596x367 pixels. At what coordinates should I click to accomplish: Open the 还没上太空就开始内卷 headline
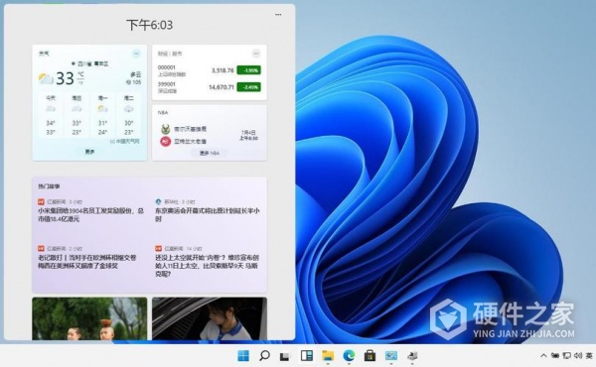click(x=208, y=265)
